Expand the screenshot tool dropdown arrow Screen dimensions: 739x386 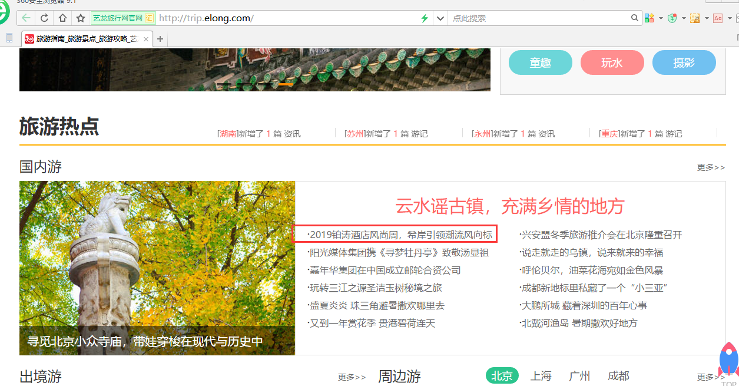pos(707,18)
